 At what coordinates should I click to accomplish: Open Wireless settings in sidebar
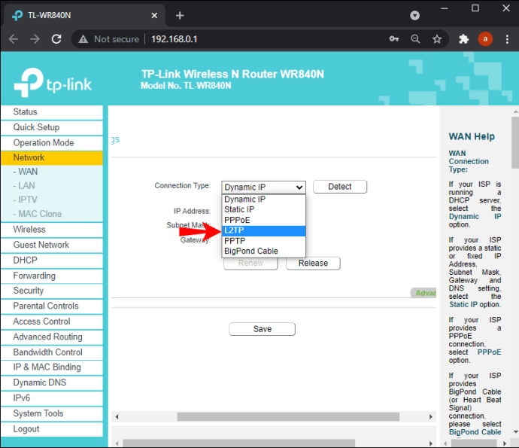[x=52, y=230]
